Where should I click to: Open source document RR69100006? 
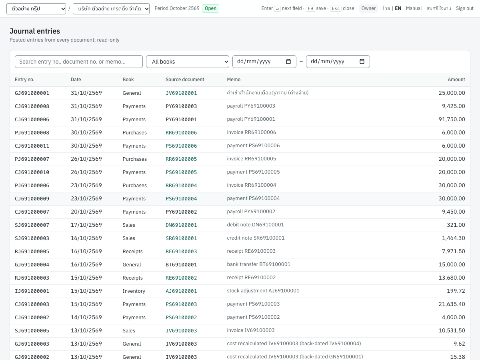coord(181,133)
